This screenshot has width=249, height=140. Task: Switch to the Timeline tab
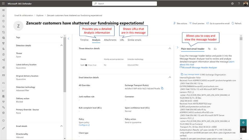(x=84, y=40)
